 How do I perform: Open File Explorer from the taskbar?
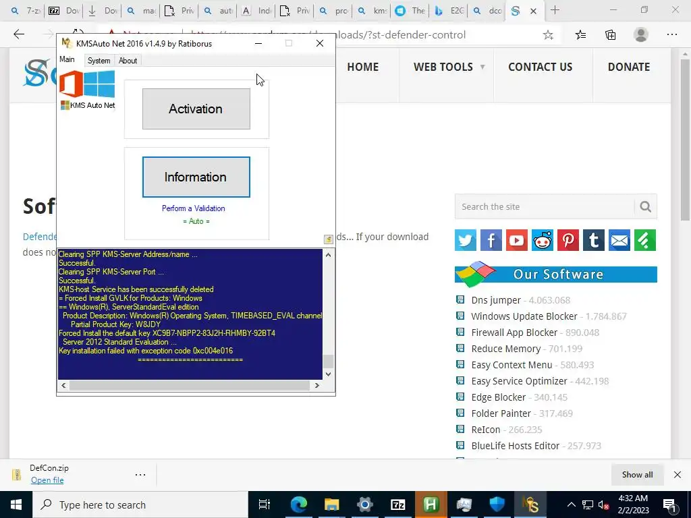pyautogui.click(x=331, y=505)
